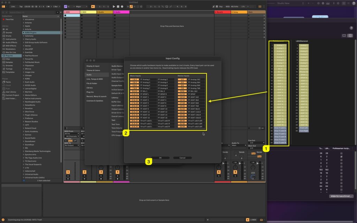
Task: Enable the 1 & 2 FF Analog mono input pair
Action: point(134,79)
